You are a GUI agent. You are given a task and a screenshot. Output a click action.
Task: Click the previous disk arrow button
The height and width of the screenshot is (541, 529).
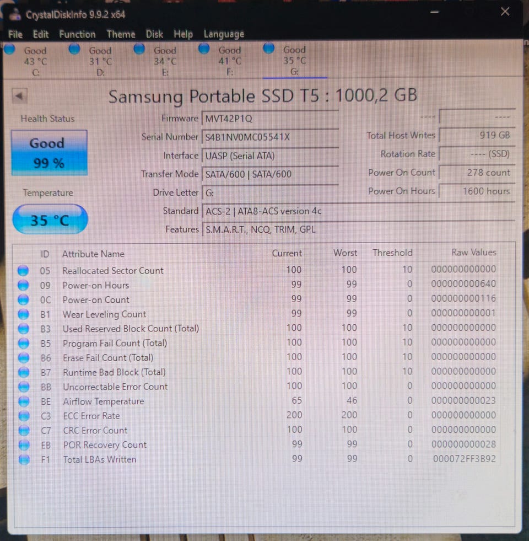(x=19, y=96)
